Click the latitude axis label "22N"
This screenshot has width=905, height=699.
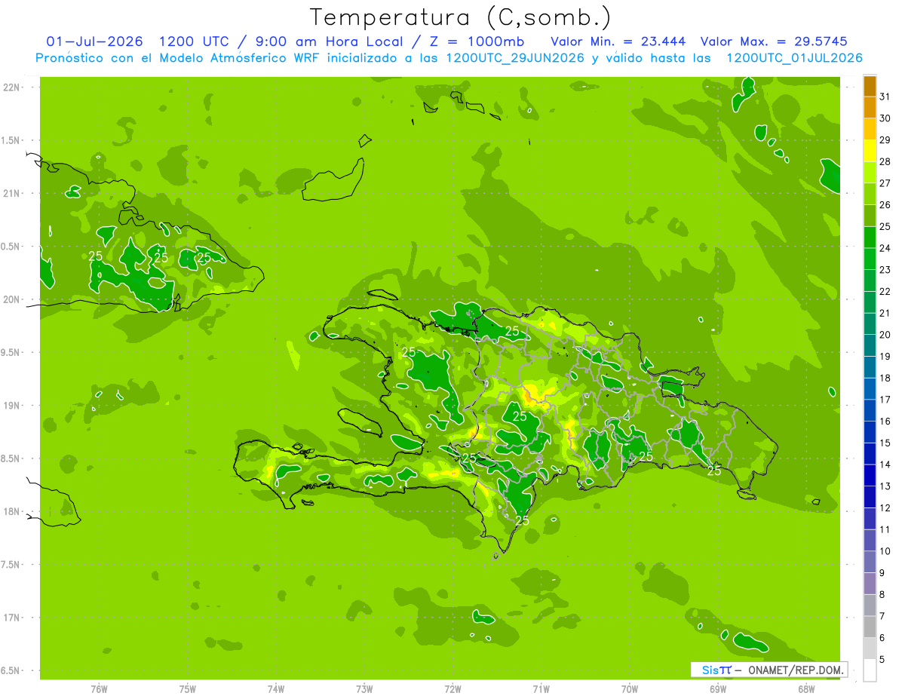click(13, 87)
